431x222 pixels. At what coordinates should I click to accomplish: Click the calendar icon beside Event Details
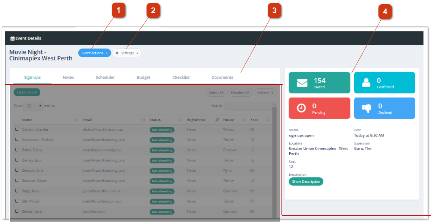tap(12, 38)
